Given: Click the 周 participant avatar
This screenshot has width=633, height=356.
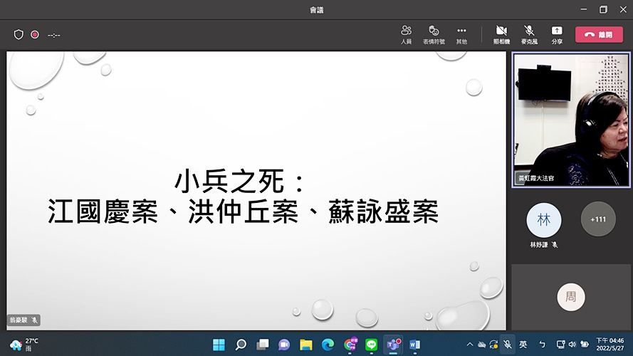Looking at the screenshot, I should click(x=571, y=297).
